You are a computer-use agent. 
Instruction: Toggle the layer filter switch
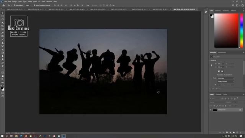tap(238, 98)
